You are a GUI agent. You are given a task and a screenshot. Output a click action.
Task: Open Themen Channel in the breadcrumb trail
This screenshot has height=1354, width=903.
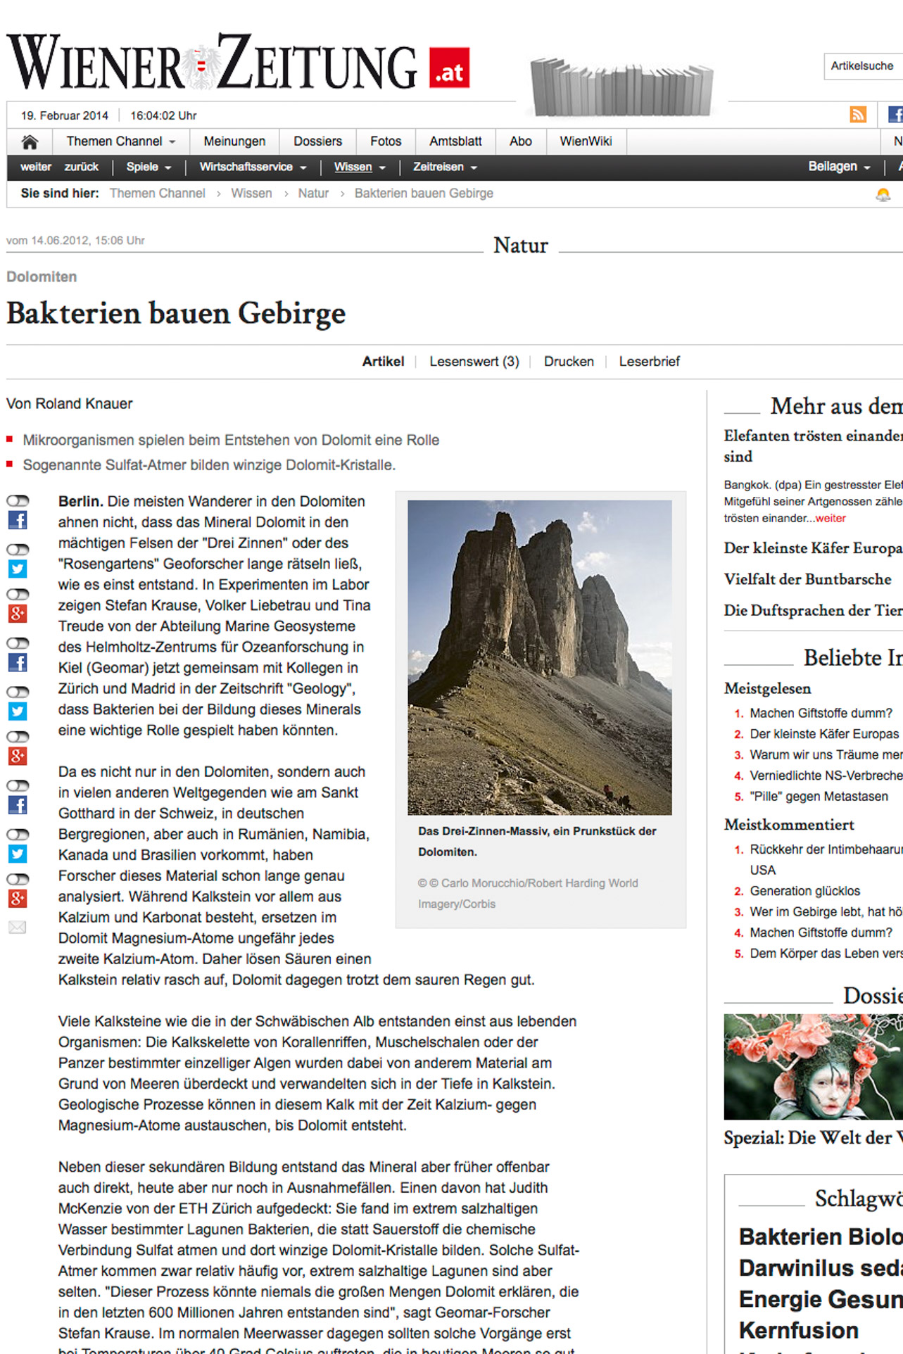point(158,194)
